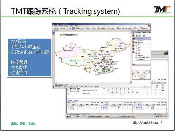Click the track playback toolbar icon

pyautogui.click(x=126, y=28)
